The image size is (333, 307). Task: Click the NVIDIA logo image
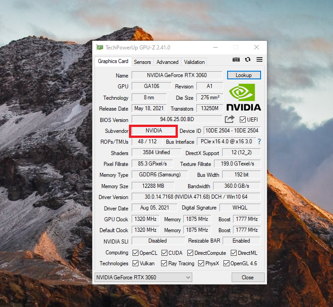[x=243, y=97]
